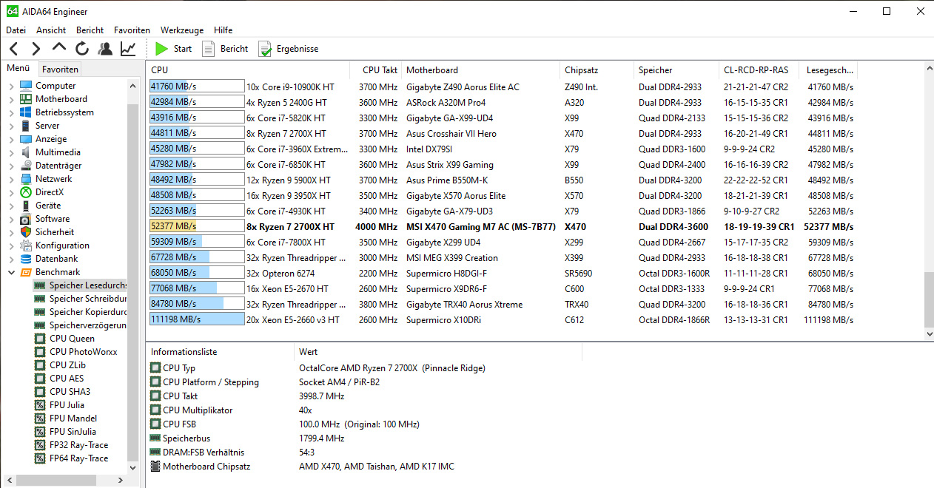Open the Werkzeuge menu
The image size is (934, 488).
182,30
